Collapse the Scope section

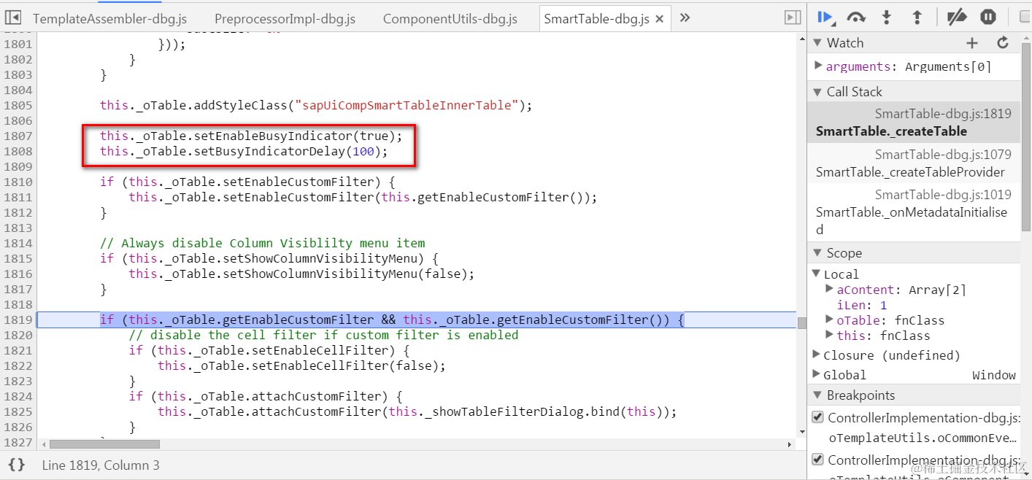817,253
